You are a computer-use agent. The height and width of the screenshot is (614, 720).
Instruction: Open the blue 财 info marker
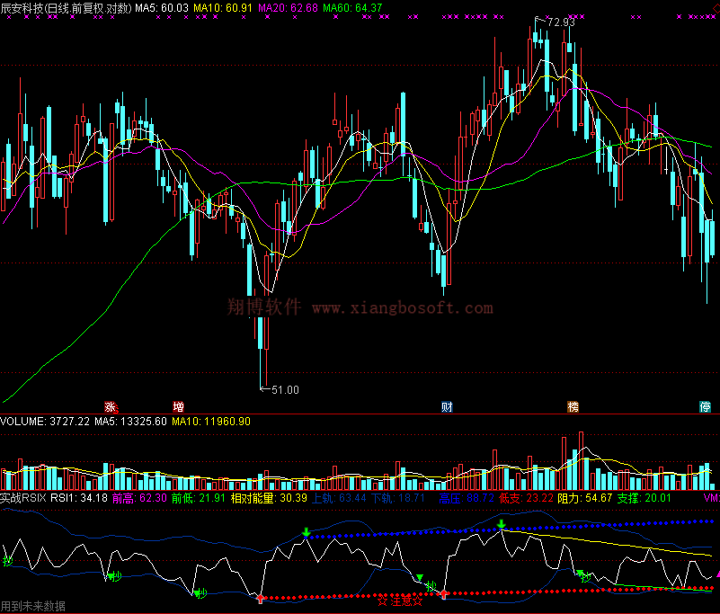tap(447, 406)
